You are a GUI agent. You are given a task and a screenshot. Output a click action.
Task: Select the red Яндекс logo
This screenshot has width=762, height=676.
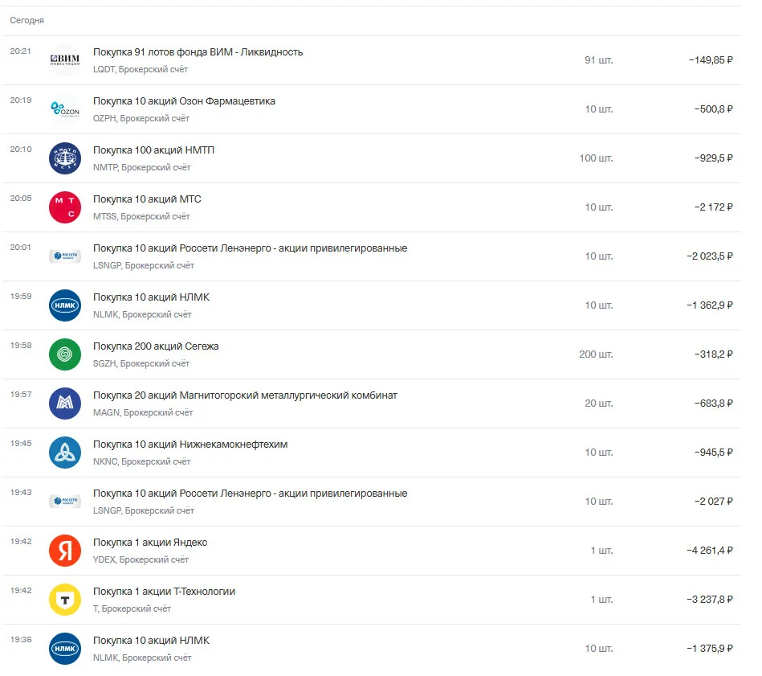pyautogui.click(x=64, y=551)
